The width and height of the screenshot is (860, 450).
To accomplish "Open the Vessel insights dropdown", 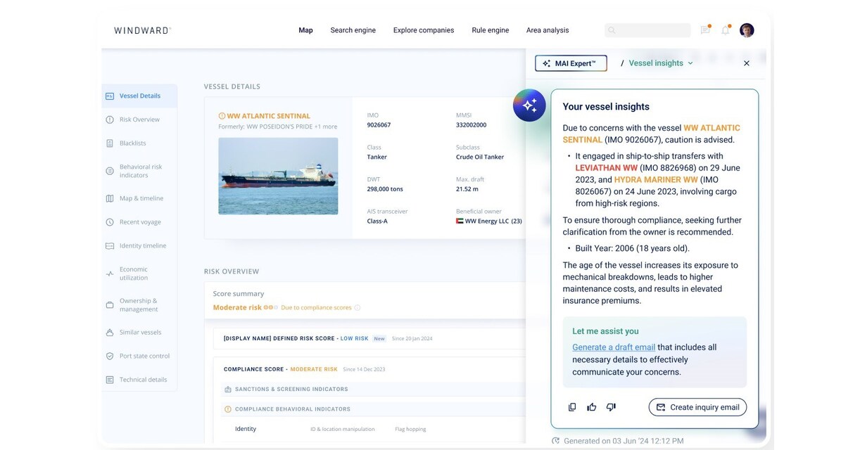I will (x=659, y=63).
